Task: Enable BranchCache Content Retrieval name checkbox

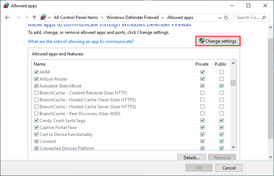Action: 36,93
